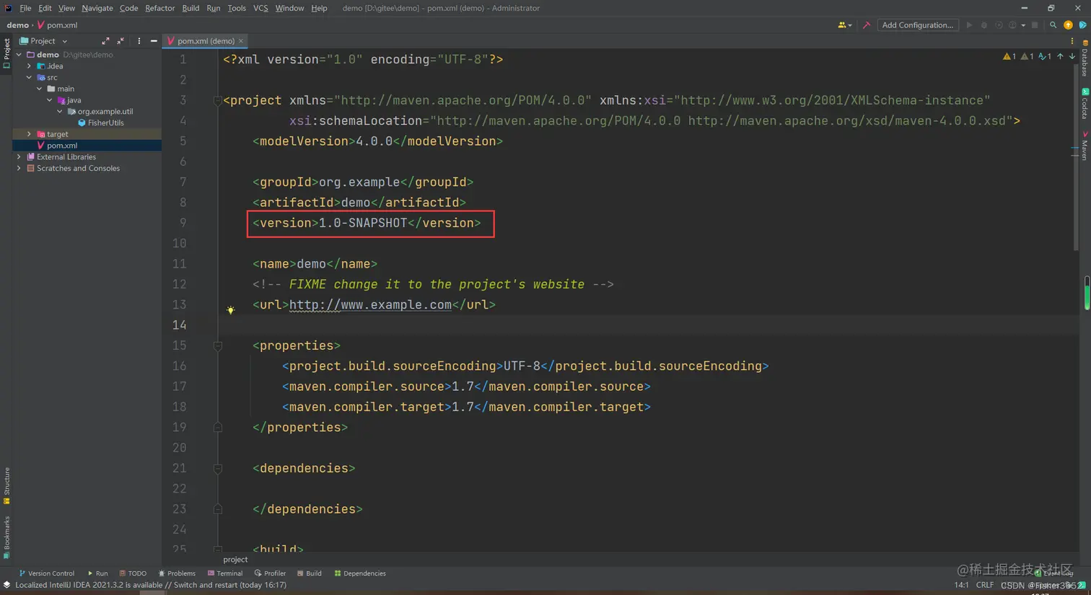Open Project panel options menu
This screenshot has width=1091, height=595.
point(139,41)
